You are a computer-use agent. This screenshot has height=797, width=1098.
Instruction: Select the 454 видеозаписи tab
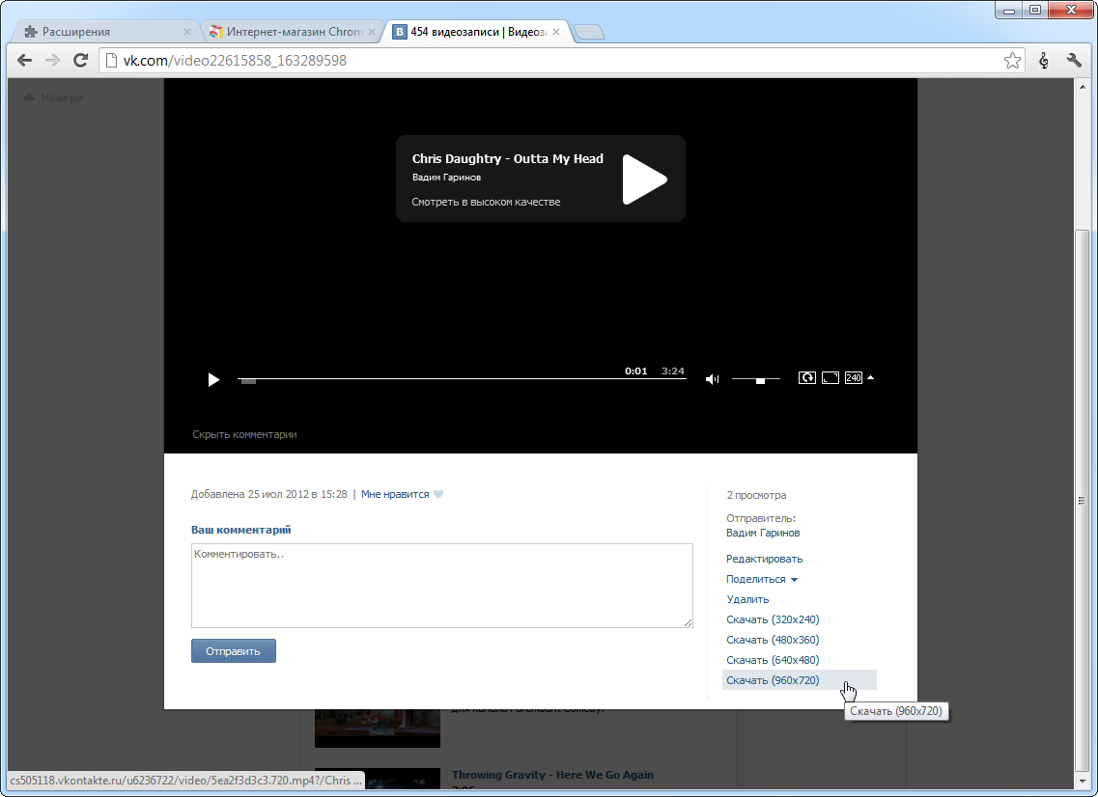click(478, 32)
